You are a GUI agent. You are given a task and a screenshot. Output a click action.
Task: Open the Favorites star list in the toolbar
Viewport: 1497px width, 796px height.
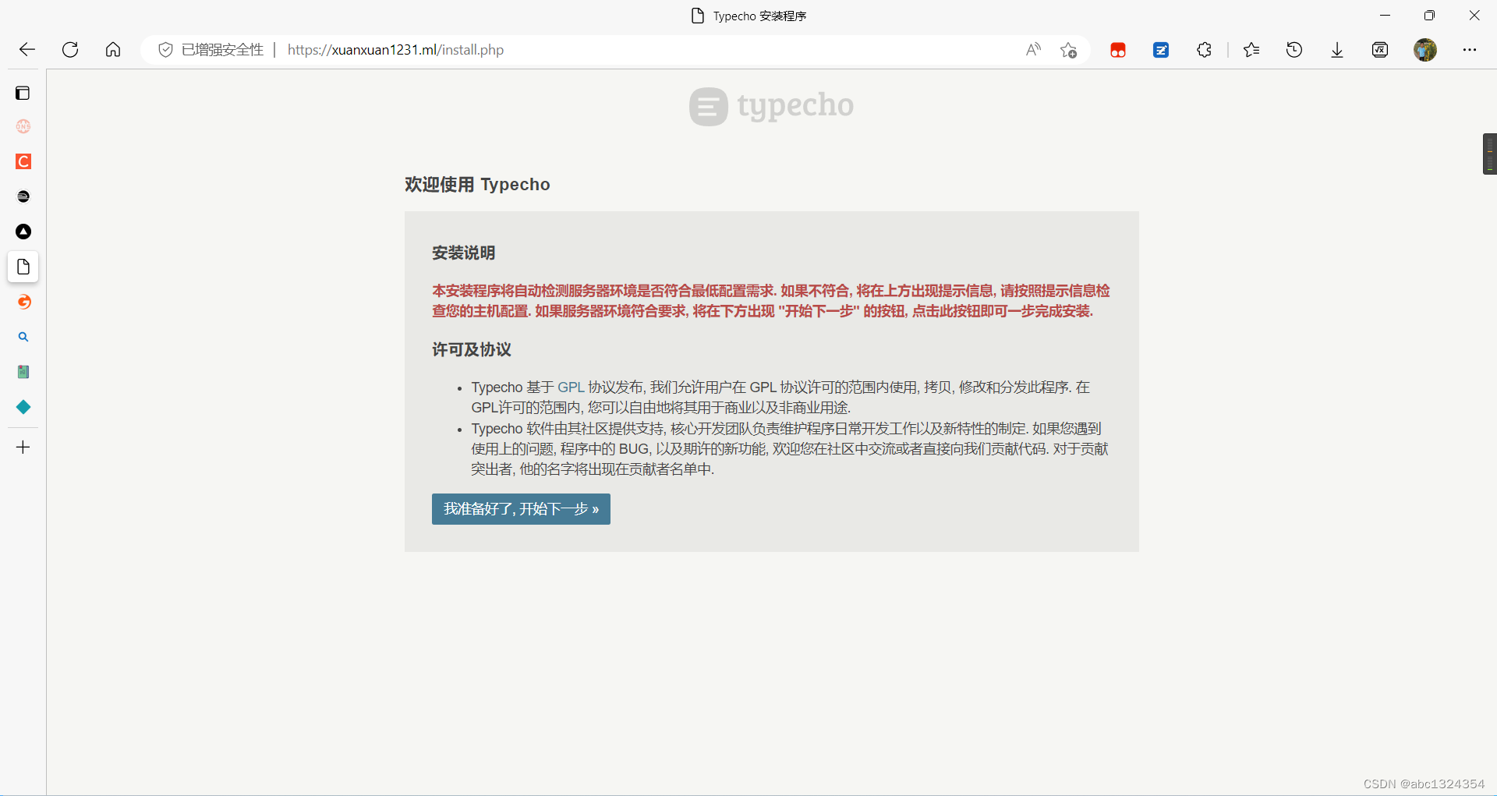click(1251, 49)
